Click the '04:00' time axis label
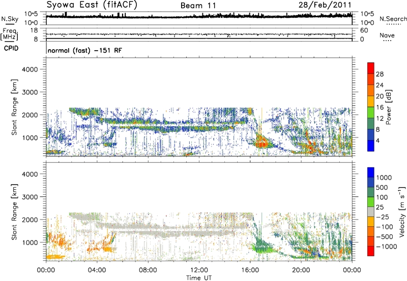 click(97, 270)
